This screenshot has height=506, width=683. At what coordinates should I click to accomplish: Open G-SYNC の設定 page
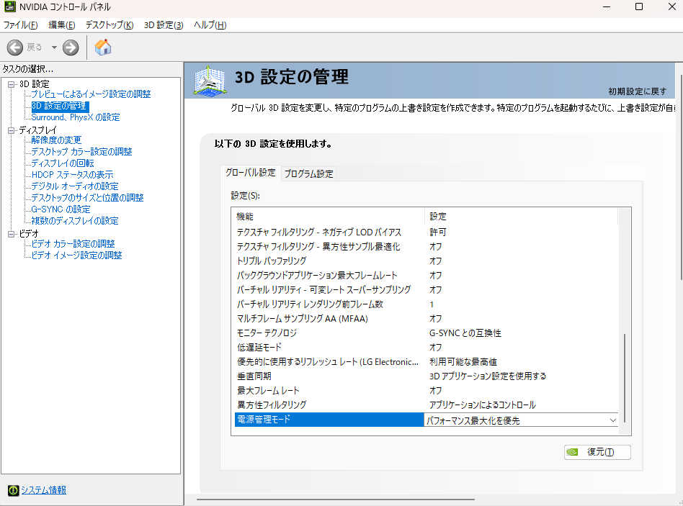tap(61, 209)
